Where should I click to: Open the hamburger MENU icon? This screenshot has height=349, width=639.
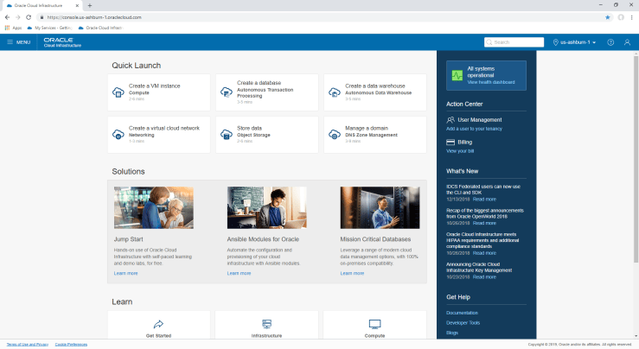(10, 42)
